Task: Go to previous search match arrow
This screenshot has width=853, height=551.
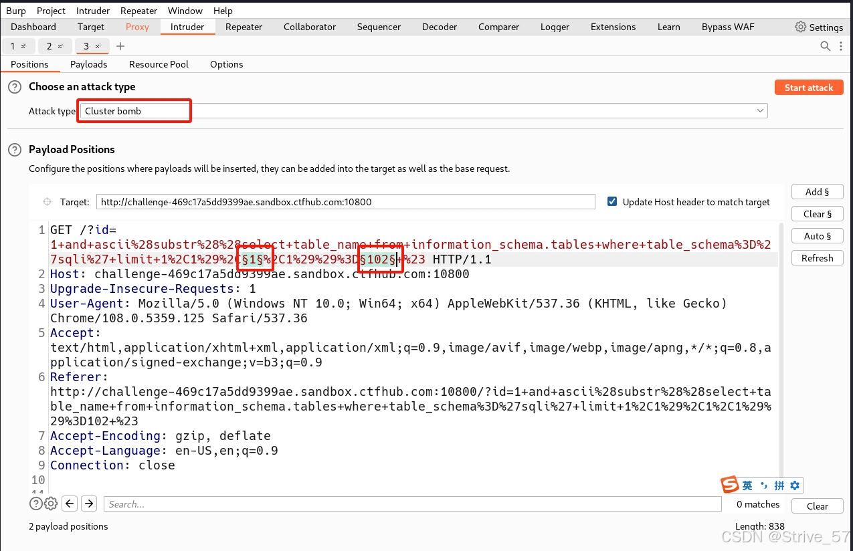Action: (70, 504)
